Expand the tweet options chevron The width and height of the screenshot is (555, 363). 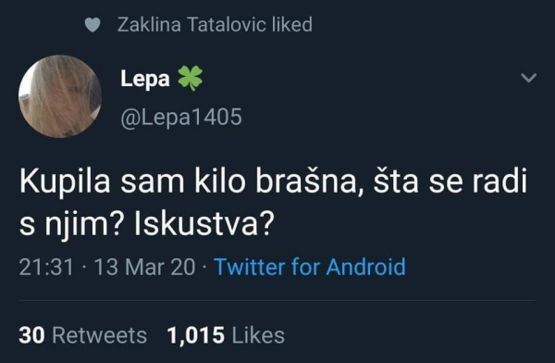pos(529,77)
